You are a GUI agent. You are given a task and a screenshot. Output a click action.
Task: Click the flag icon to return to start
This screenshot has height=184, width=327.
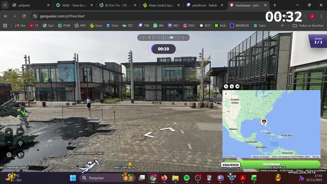pos(20,155)
